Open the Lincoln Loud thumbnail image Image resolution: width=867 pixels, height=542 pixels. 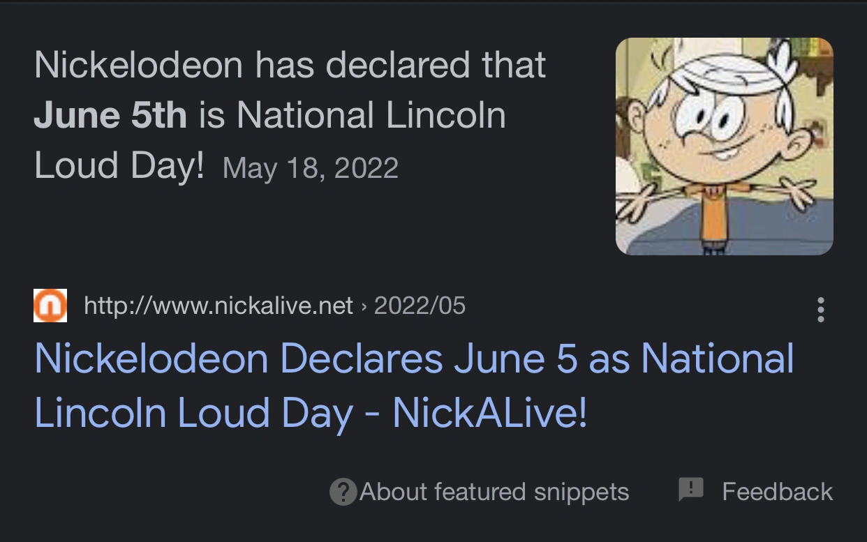(724, 146)
